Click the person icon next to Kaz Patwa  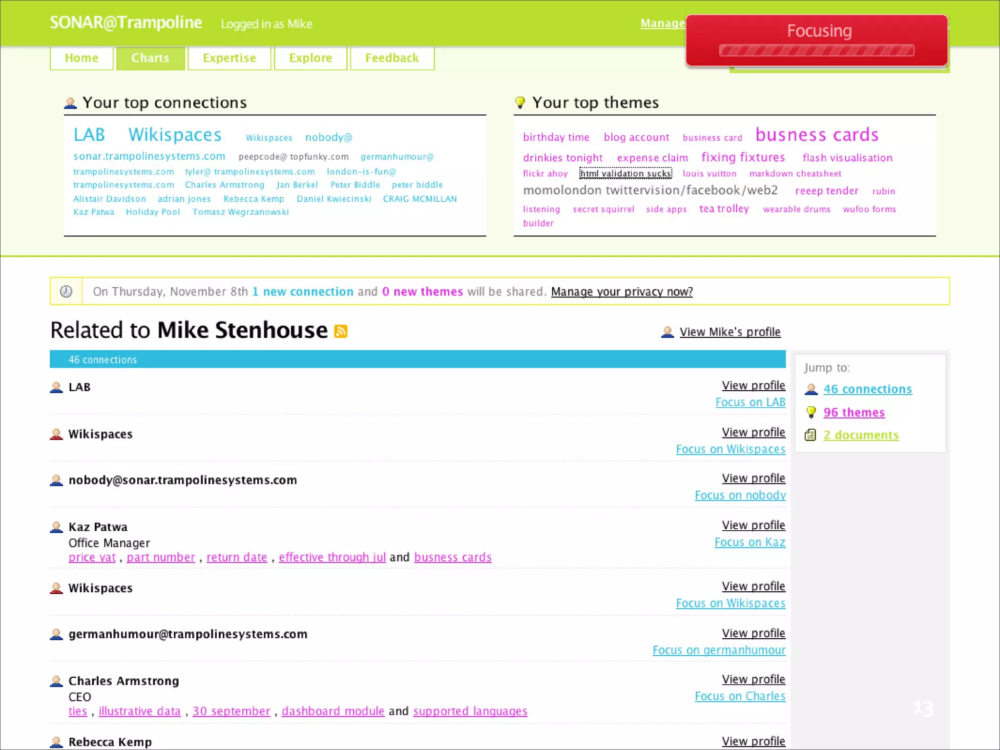coord(57,527)
